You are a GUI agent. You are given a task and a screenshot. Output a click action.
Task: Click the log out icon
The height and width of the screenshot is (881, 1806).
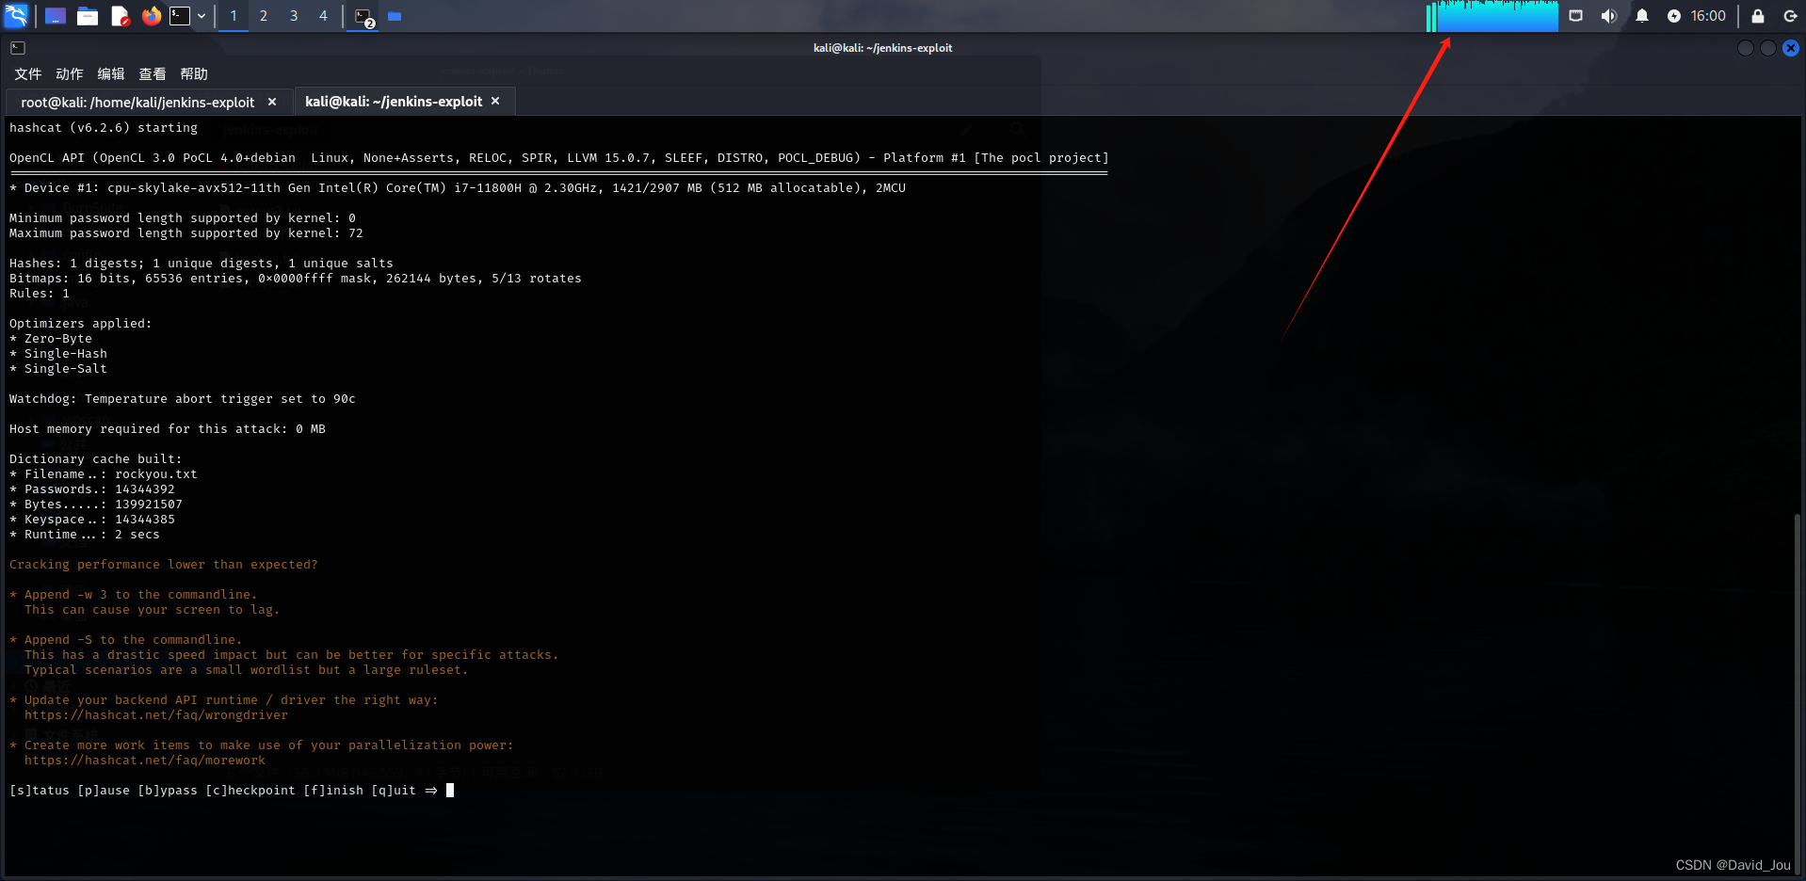click(x=1790, y=16)
